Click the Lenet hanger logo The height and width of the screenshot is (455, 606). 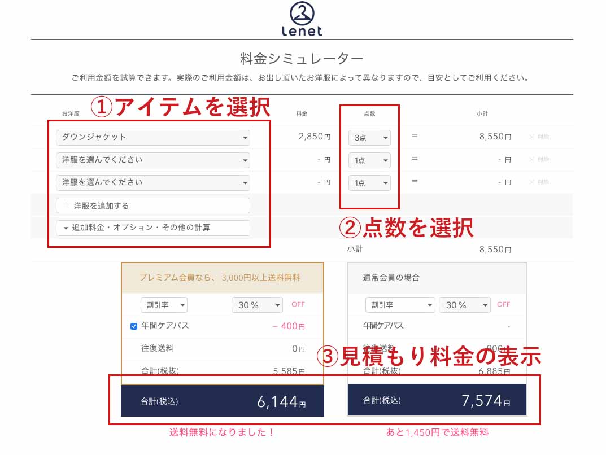[x=303, y=14]
